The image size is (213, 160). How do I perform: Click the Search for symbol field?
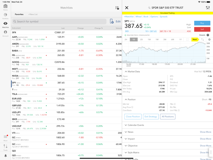point(59,21)
